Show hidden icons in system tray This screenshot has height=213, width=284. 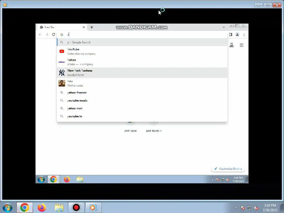pyautogui.click(x=236, y=208)
